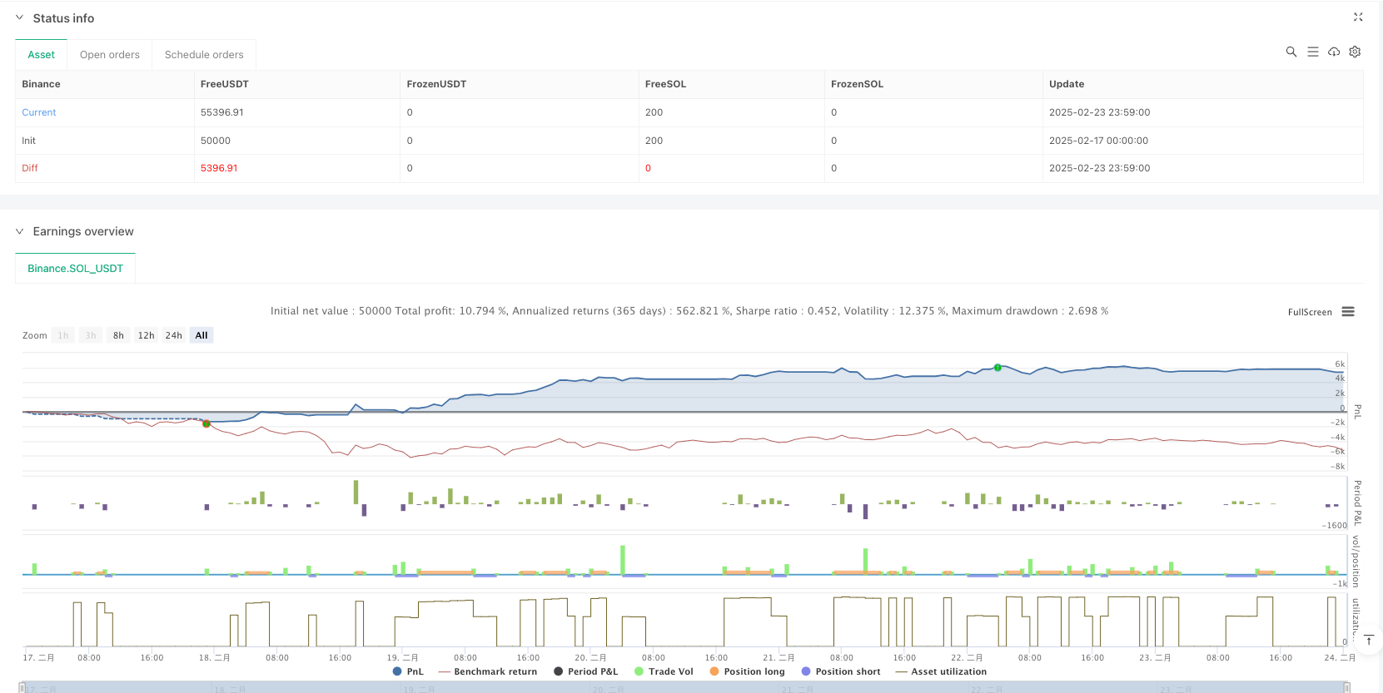
Task: Set chart zoom to 8h
Action: click(x=118, y=335)
